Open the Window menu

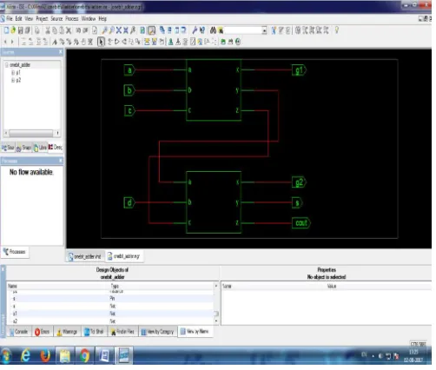point(89,18)
